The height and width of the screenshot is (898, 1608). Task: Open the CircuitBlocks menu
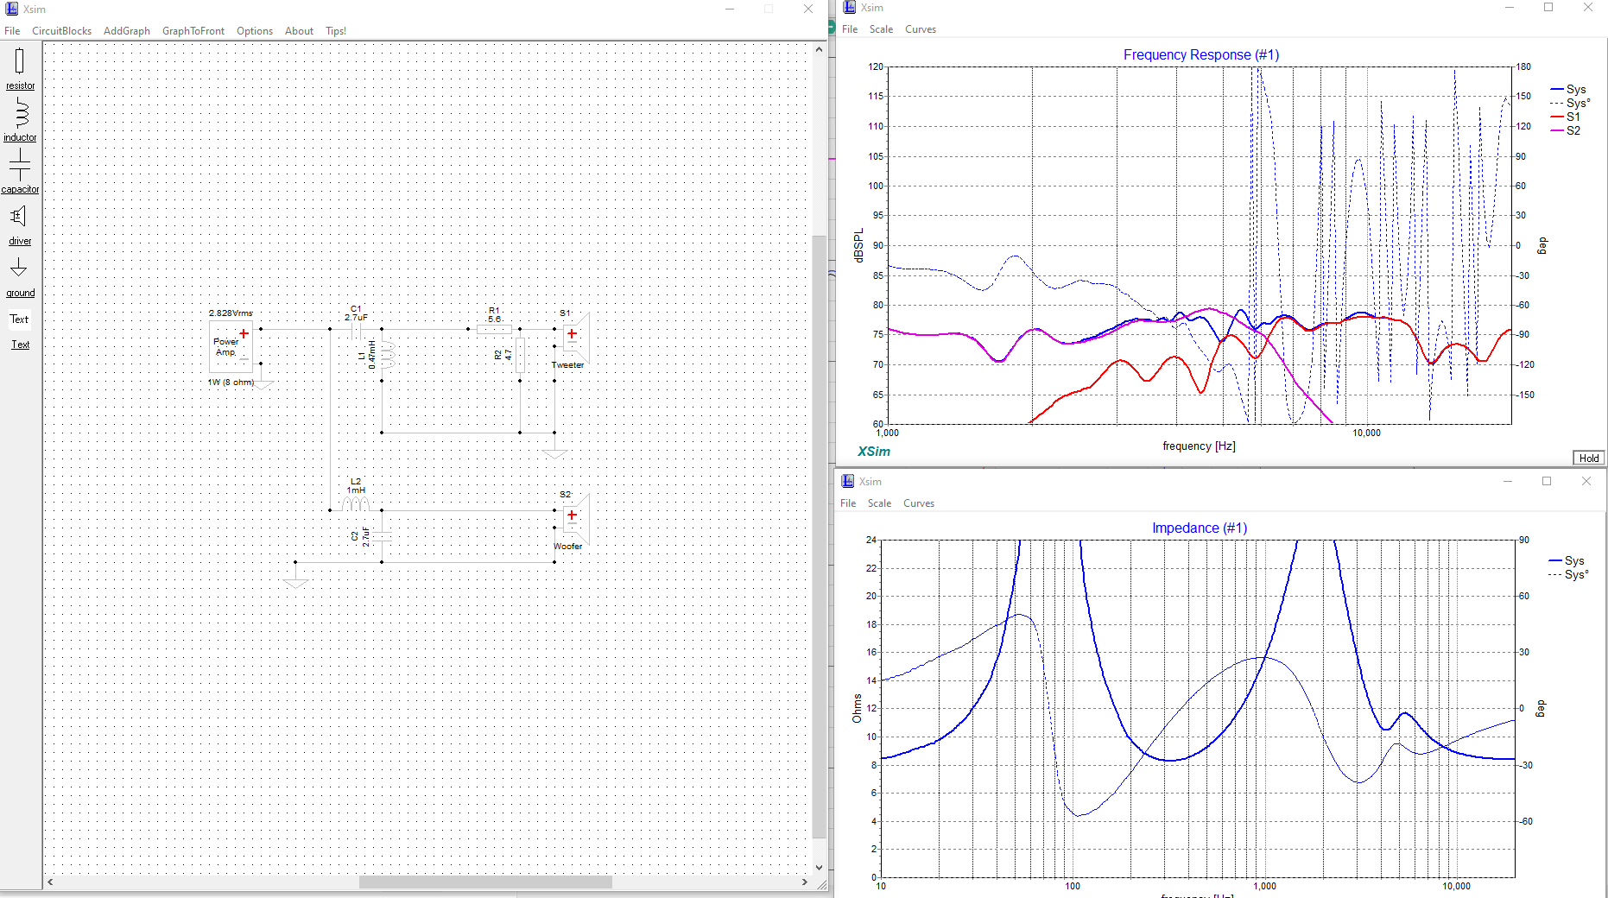(61, 31)
